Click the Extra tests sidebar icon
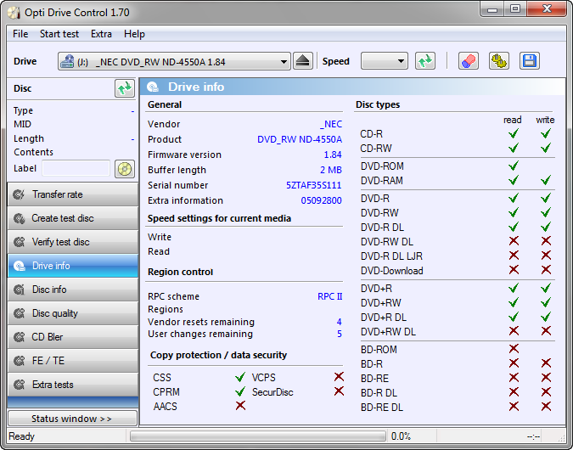The width and height of the screenshot is (573, 450). pyautogui.click(x=19, y=385)
